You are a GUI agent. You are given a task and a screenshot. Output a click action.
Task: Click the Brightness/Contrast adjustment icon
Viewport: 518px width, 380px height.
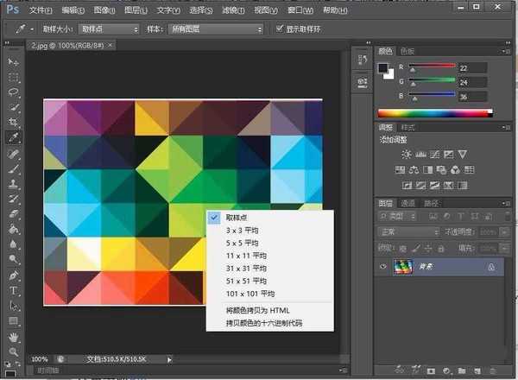406,155
